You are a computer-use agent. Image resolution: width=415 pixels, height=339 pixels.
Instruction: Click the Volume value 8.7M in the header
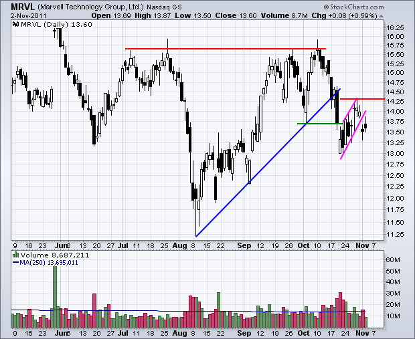click(x=299, y=16)
